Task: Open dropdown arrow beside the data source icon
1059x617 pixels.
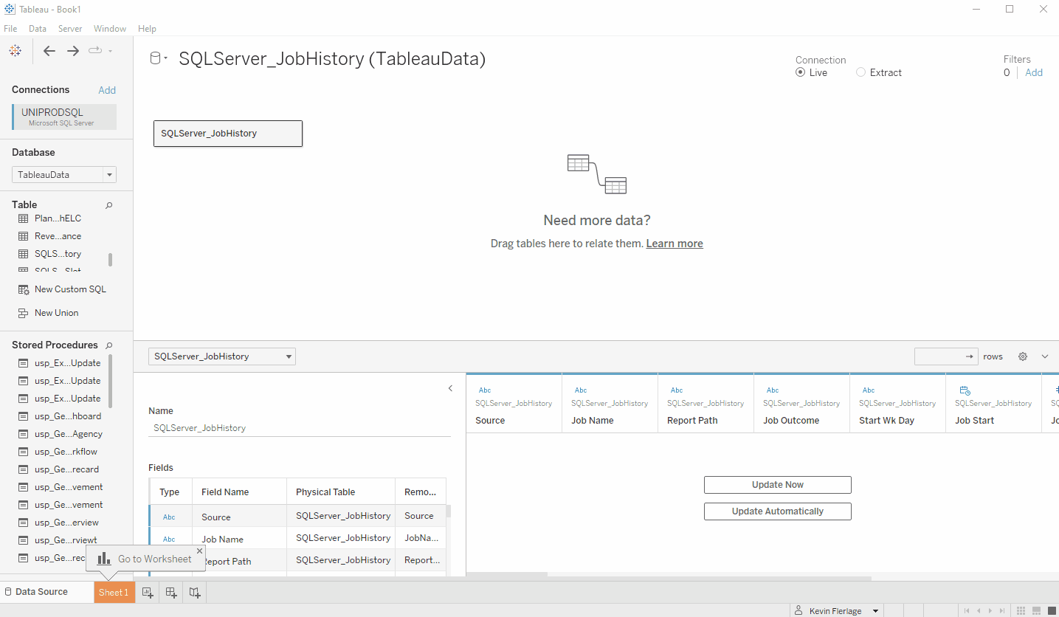Action: point(167,58)
